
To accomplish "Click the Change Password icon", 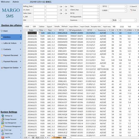I will (x=3, y=119).
